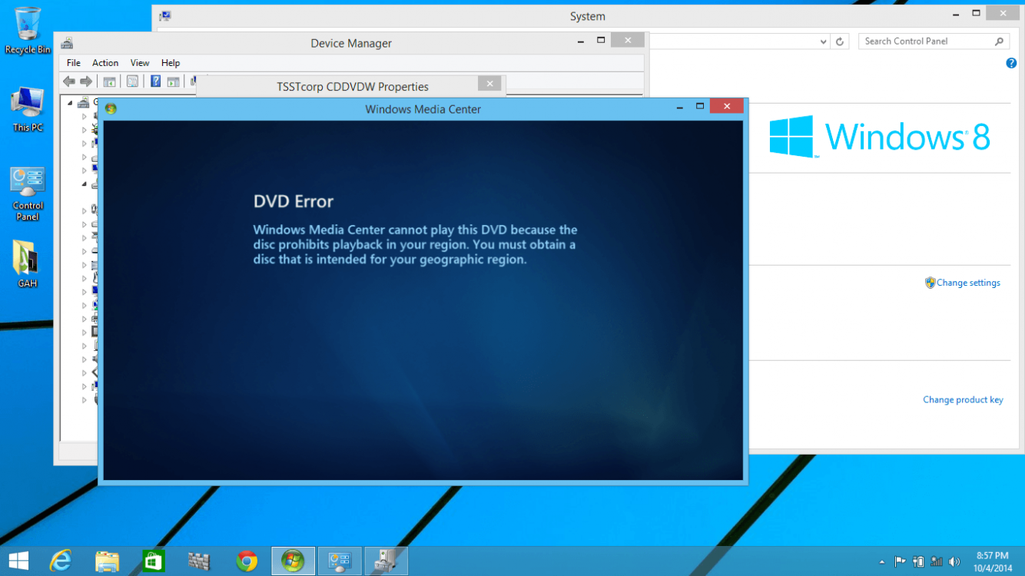This screenshot has width=1025, height=576.
Task: Select the Recycle Bin desktop icon
Action: (28, 31)
